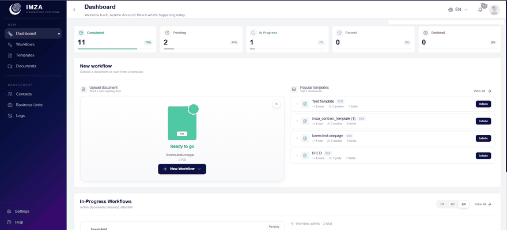Go to Templates in the sidebar
Image resolution: width=507 pixels, height=230 pixels.
33,55
